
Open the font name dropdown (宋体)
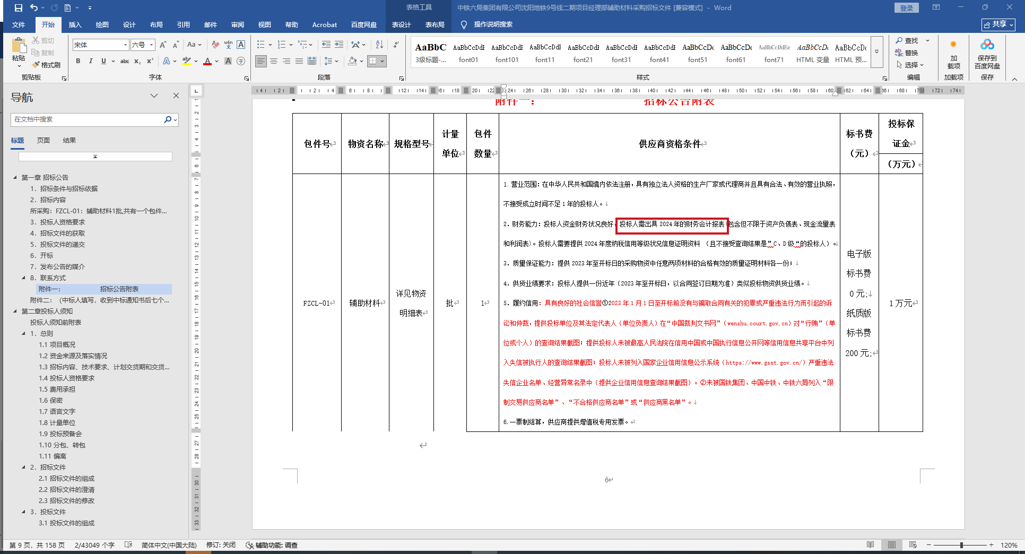(125, 45)
